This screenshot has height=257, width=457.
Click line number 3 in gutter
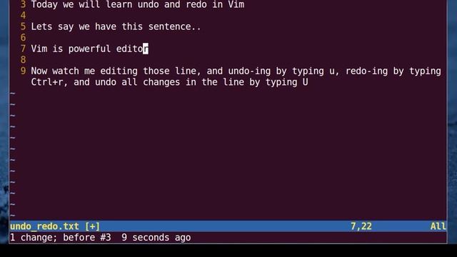tap(23, 4)
